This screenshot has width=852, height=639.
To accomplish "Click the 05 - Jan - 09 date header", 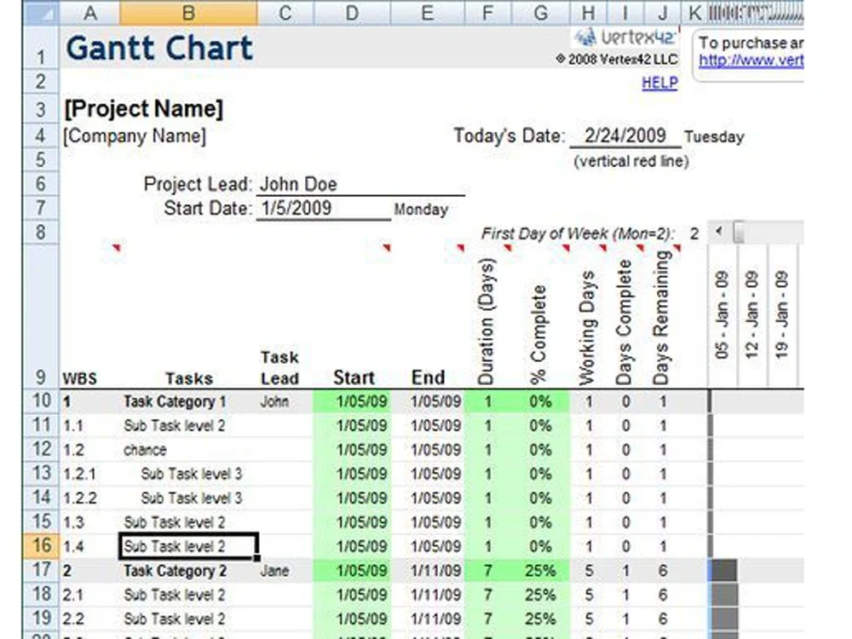I will pyautogui.click(x=722, y=314).
